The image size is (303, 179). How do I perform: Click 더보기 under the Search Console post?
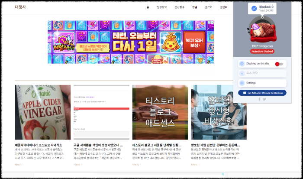(x=77, y=165)
